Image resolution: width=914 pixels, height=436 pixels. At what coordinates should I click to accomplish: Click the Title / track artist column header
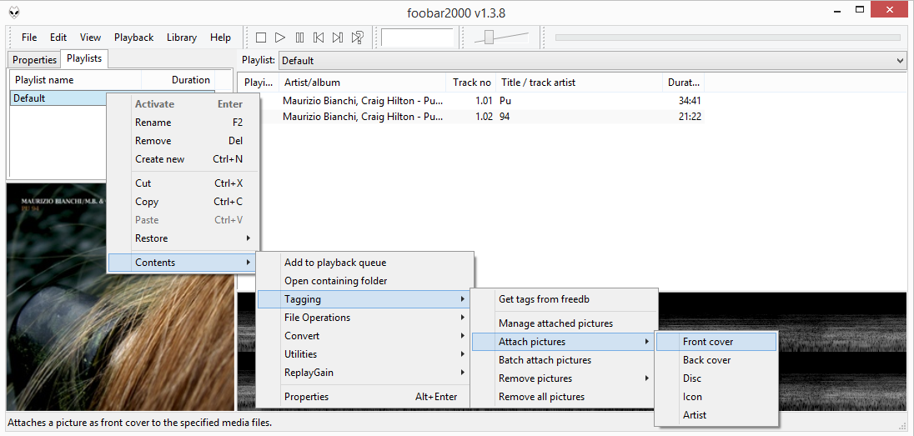(580, 83)
